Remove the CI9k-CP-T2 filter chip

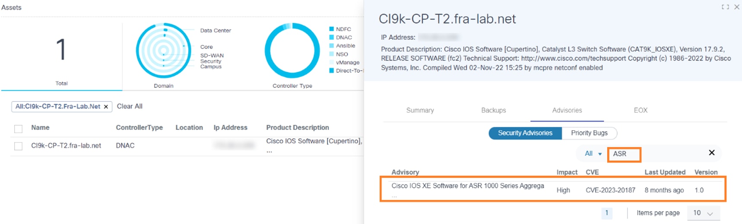tap(106, 107)
